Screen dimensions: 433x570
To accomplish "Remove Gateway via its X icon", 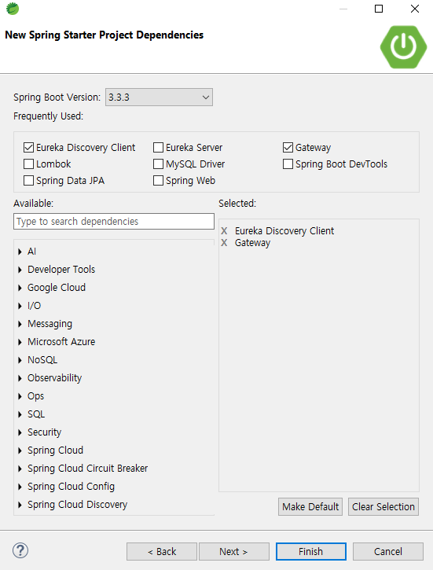I will (224, 242).
